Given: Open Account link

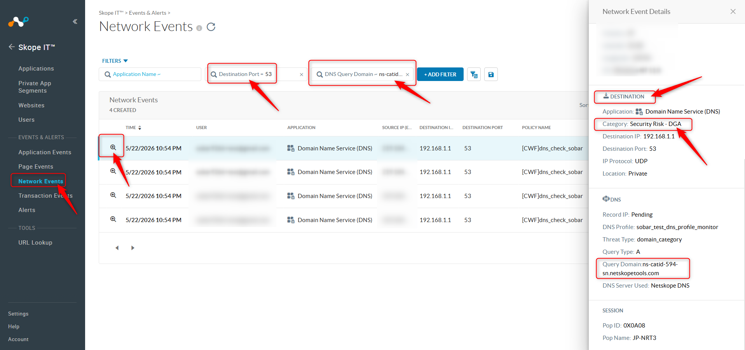Looking at the screenshot, I should (x=18, y=339).
